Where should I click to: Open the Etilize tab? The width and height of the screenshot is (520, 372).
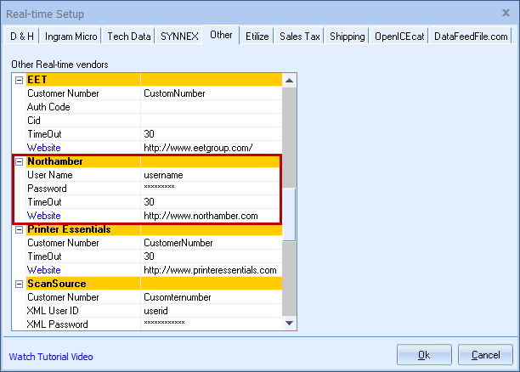(x=257, y=37)
